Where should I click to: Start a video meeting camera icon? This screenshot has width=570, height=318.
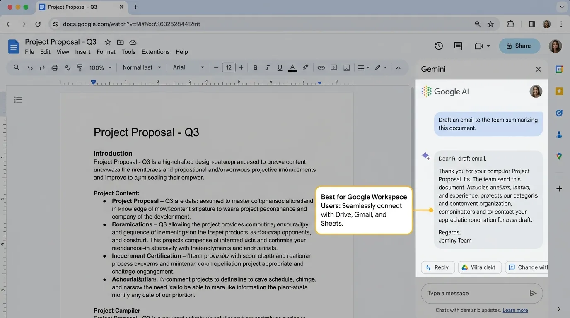[x=479, y=46]
